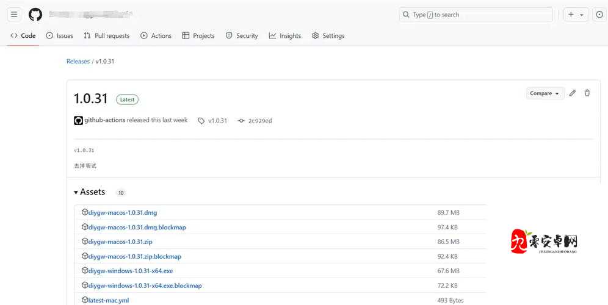Screen dimensions: 608x305
Task: Open the Issues tab
Action: pos(59,35)
